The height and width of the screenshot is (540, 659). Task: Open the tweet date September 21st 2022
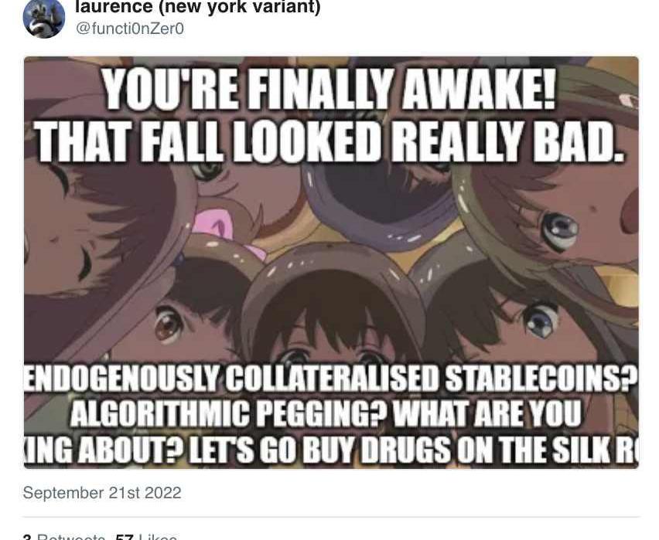tap(102, 493)
